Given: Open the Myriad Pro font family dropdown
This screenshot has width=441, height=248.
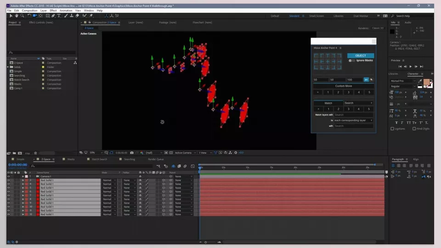Looking at the screenshot, I should [x=403, y=81].
